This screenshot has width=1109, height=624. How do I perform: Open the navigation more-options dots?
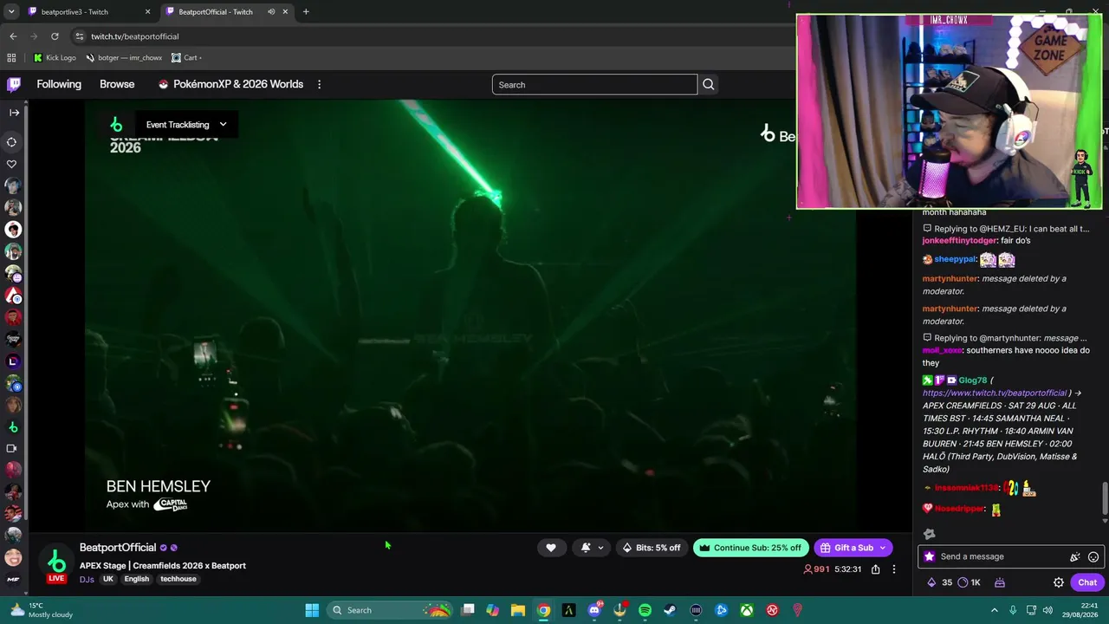[319, 84]
